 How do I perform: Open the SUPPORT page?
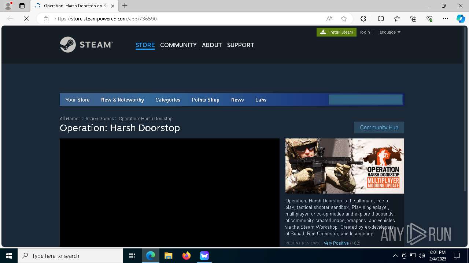click(x=240, y=45)
